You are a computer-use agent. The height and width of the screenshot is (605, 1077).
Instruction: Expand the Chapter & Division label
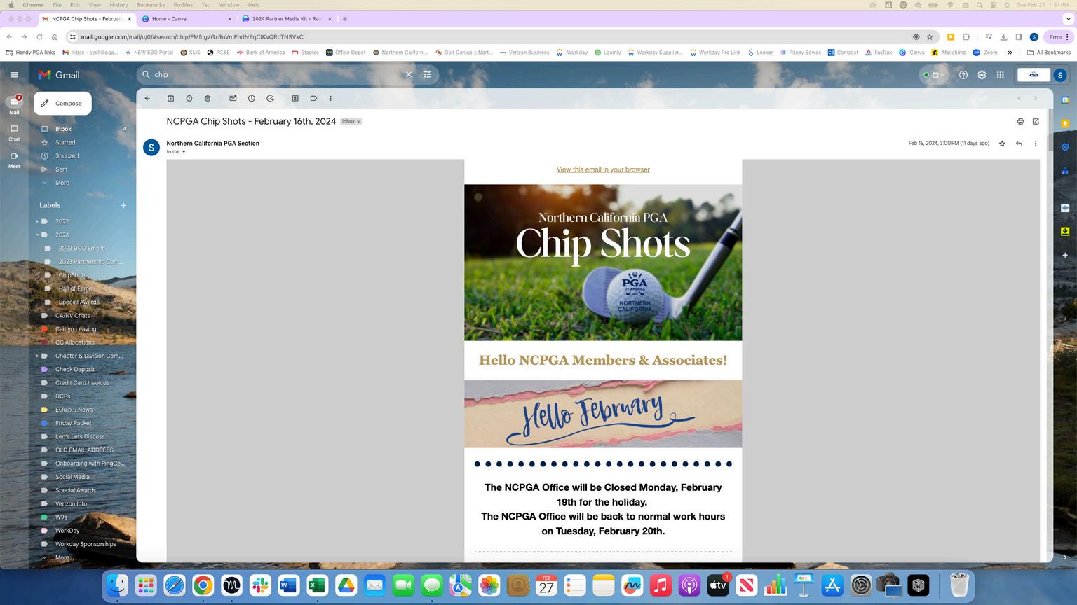point(37,356)
